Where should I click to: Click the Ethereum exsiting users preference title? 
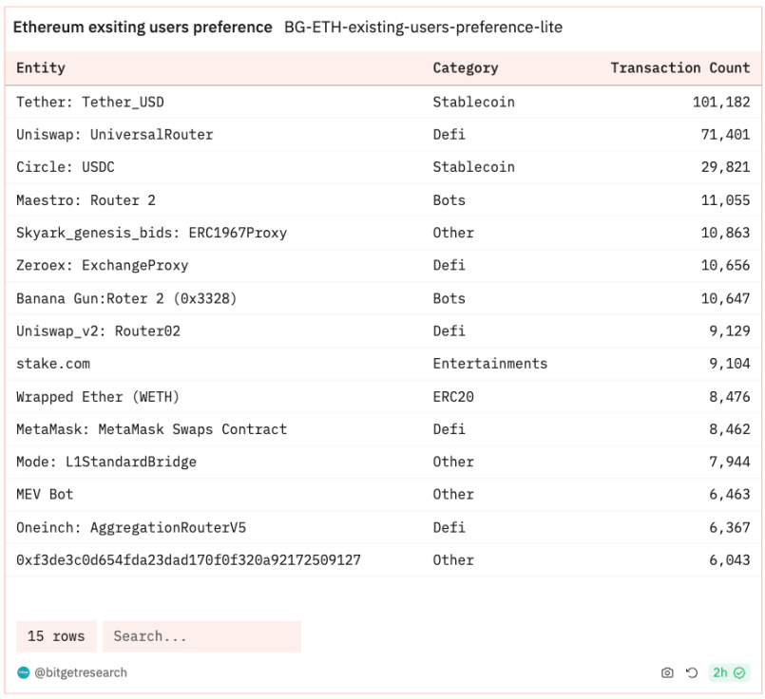click(143, 28)
